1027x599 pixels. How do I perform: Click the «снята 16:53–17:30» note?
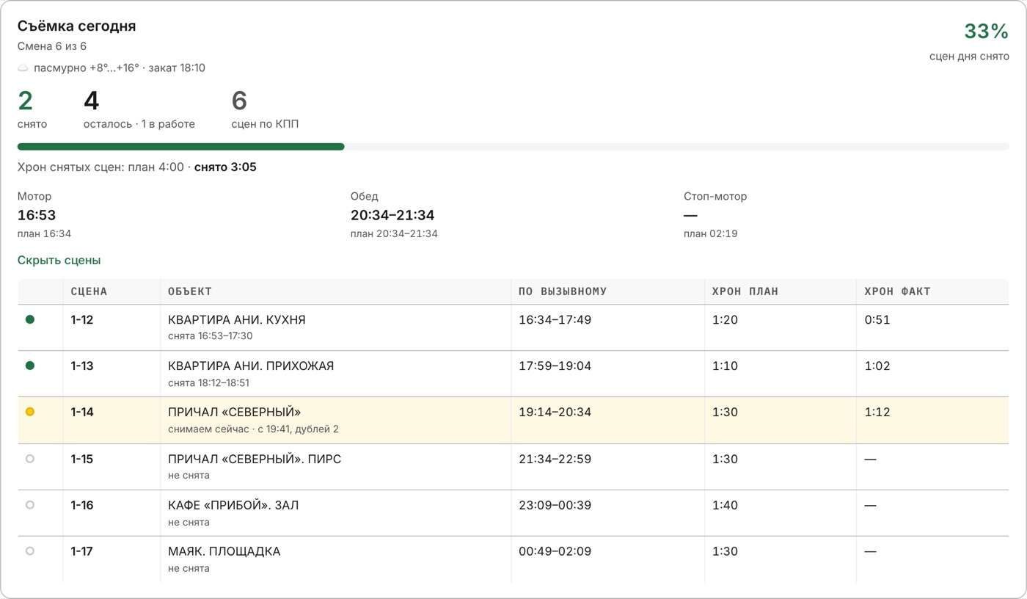(x=211, y=336)
